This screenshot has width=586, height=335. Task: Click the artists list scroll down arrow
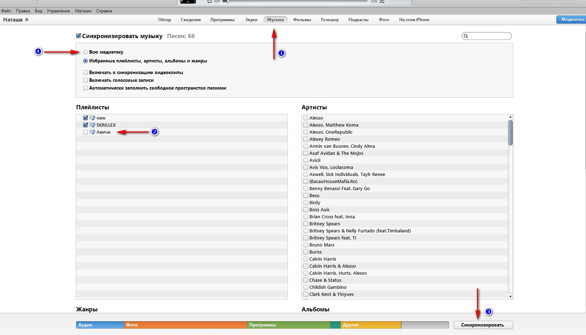pos(510,297)
